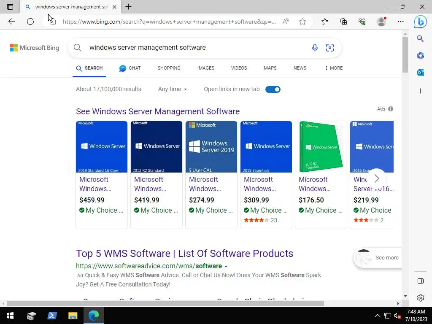432x324 pixels.
Task: Launch Server Manager from the taskbar
Action: click(x=31, y=316)
